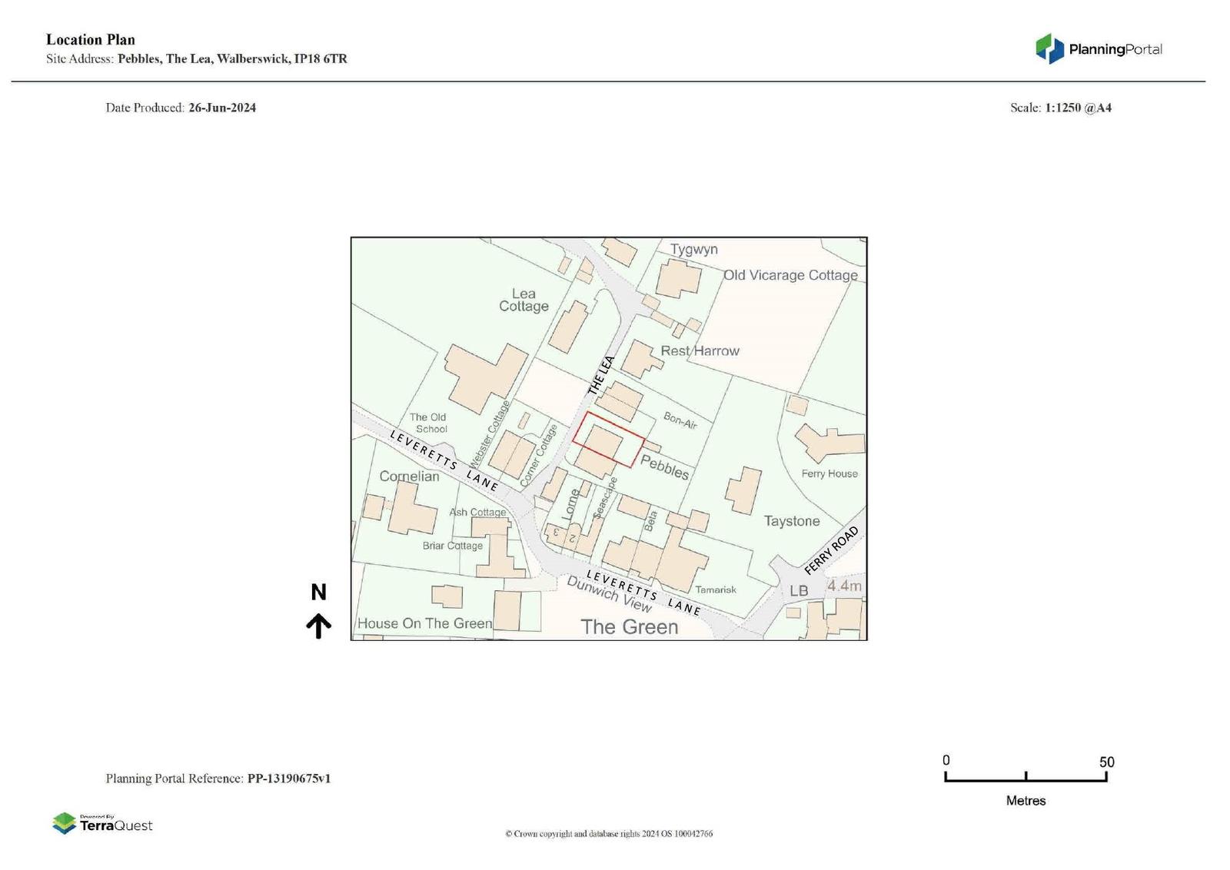1230x870 pixels.
Task: Select the 'FERRY ROAD' road label
Action: click(830, 550)
